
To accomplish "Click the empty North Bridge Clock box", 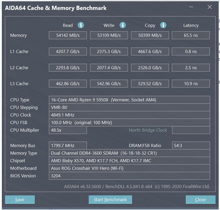I will 191,130.
